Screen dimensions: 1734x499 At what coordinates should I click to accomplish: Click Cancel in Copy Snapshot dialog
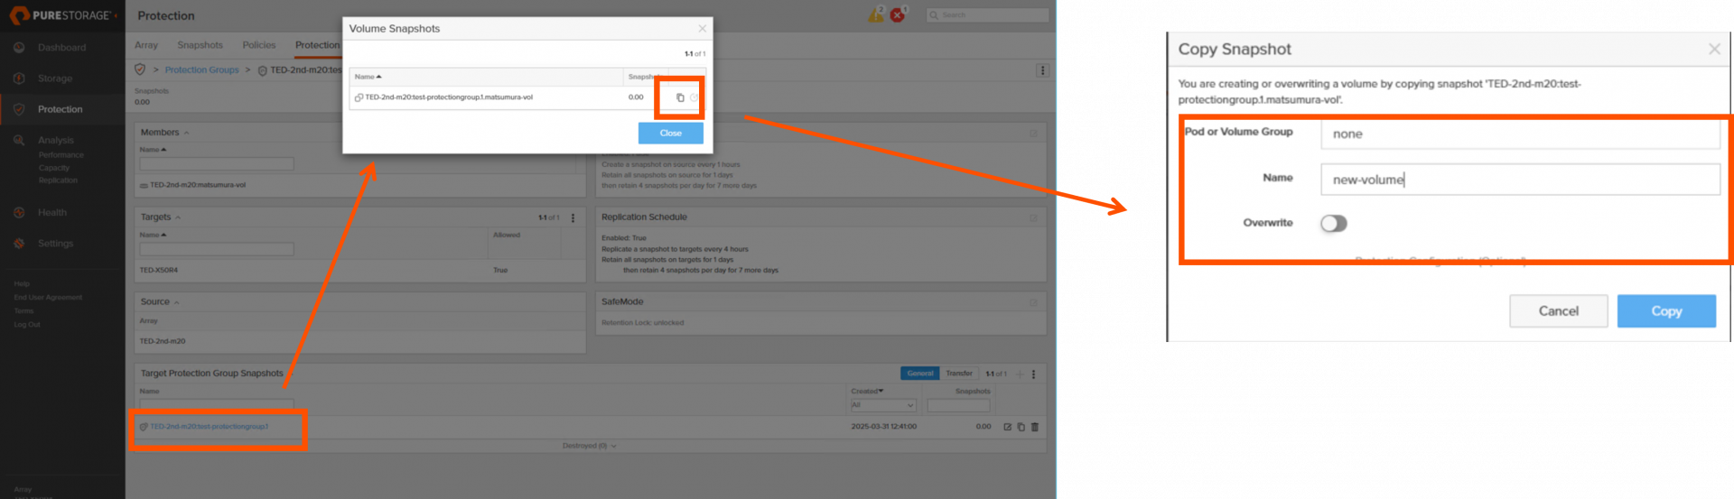(x=1558, y=311)
